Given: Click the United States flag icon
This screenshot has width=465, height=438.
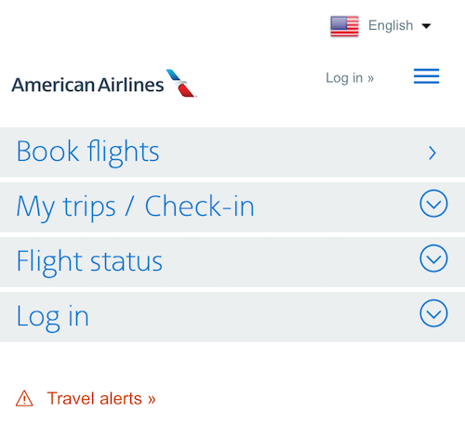Looking at the screenshot, I should pyautogui.click(x=344, y=26).
